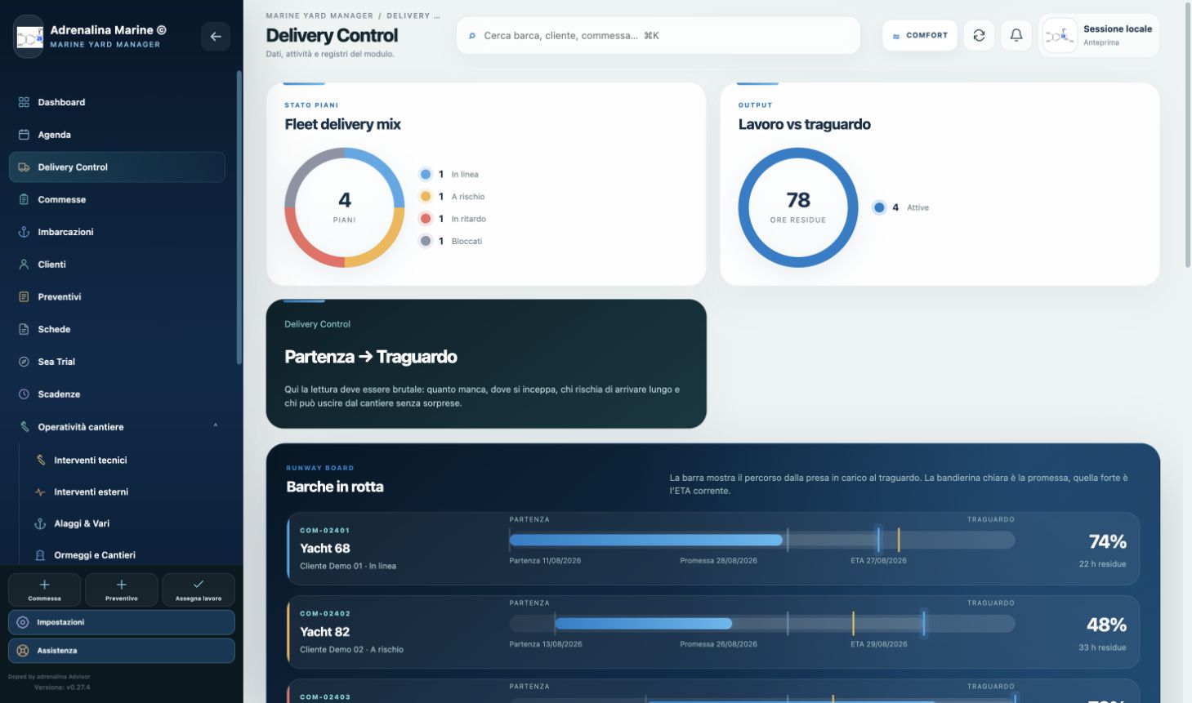Open Impostazioni settings button
1192x703 pixels.
(122, 622)
